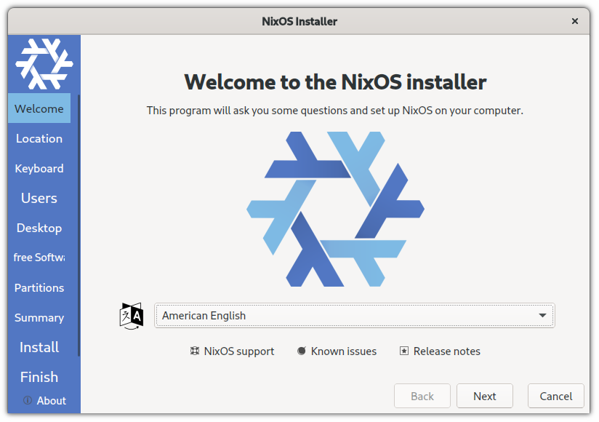Open the Users setup step

coord(39,198)
